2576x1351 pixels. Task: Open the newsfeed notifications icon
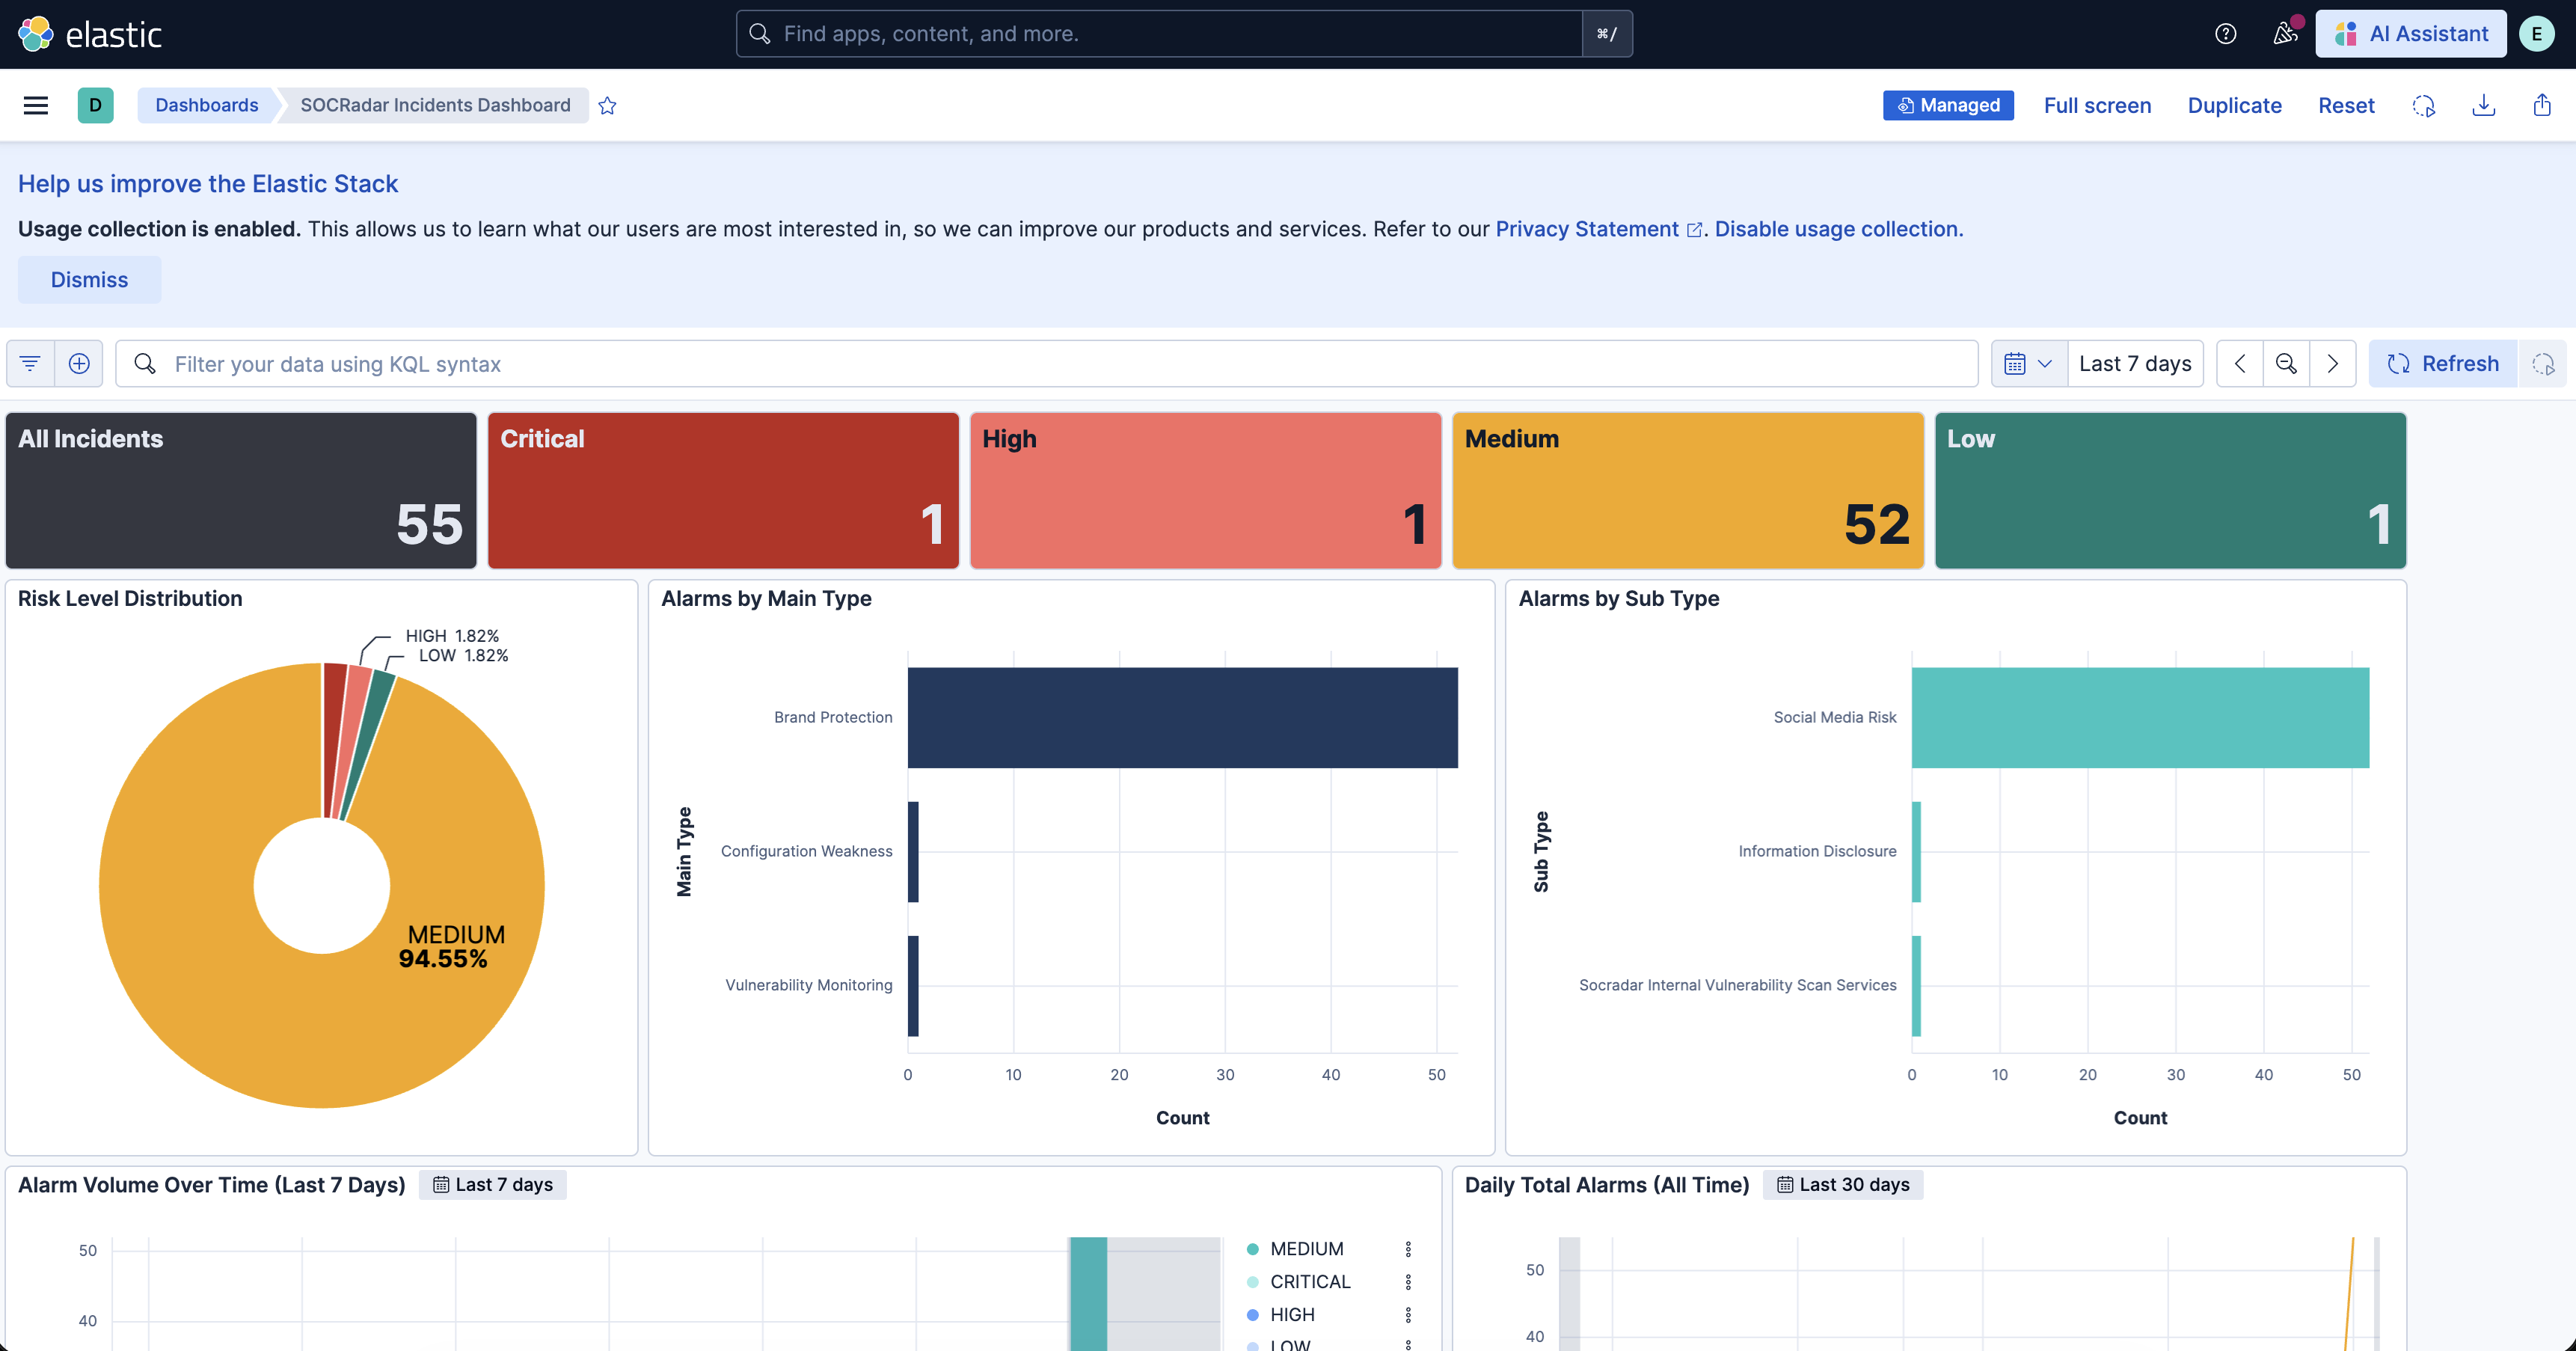pyautogui.click(x=2285, y=34)
